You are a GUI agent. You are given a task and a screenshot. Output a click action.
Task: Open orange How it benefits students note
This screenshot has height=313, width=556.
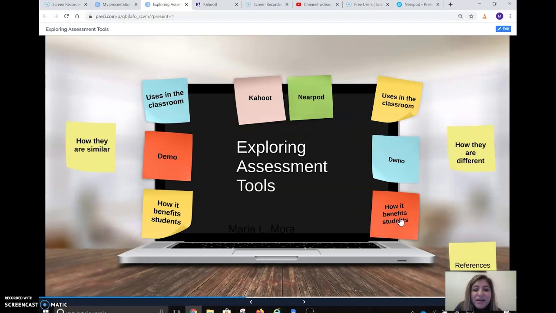[394, 214]
